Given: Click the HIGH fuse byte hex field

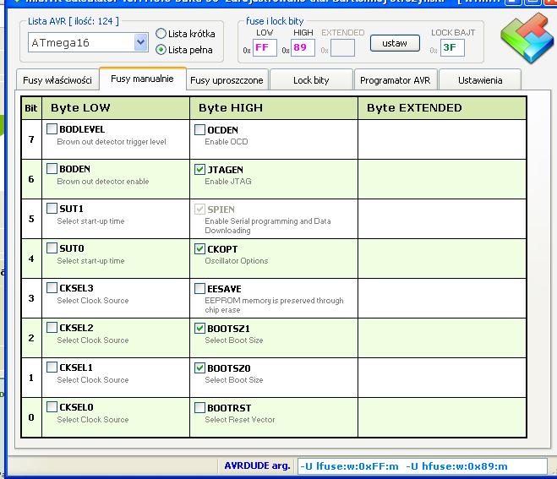Looking at the screenshot, I should (303, 47).
